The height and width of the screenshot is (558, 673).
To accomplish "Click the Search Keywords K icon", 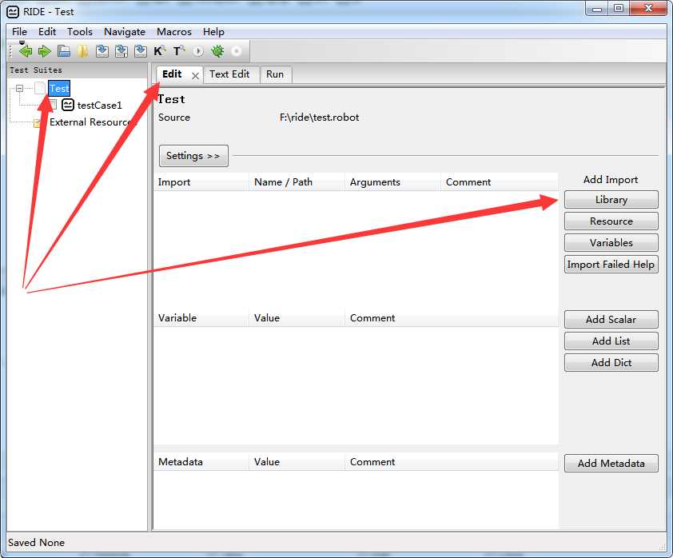I will 160,51.
